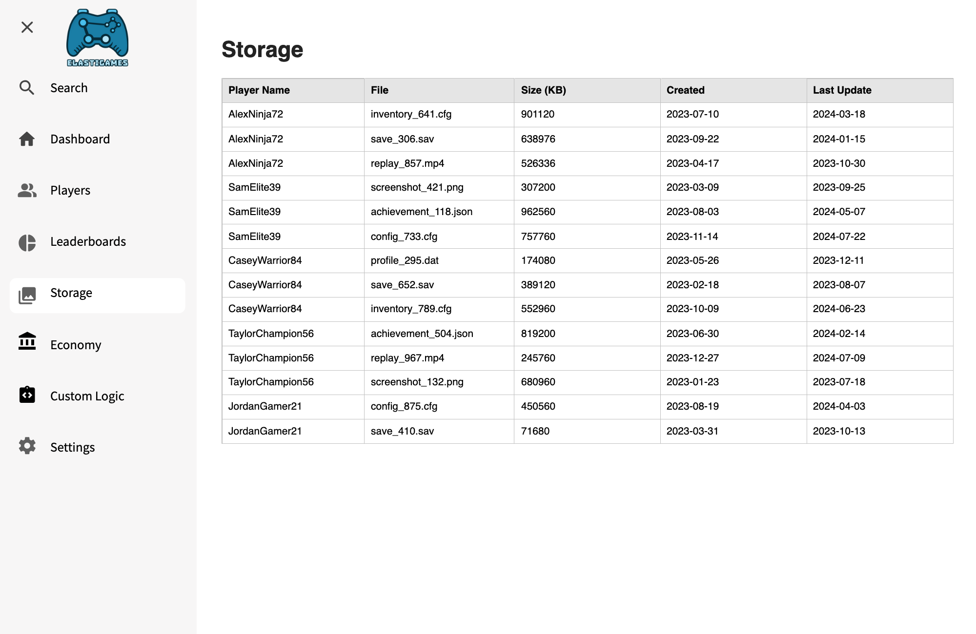Go to the Leaderboards section
The image size is (976, 634).
coord(88,241)
